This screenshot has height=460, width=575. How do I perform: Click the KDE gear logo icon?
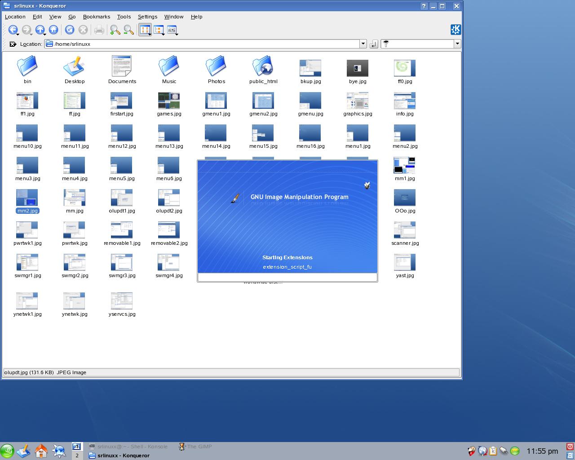pos(456,30)
